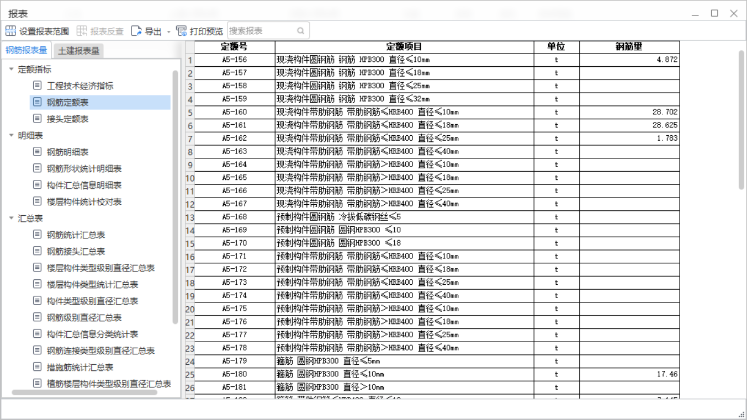Click the document icon beside 构件类型级别直径汇总表
The width and height of the screenshot is (747, 420).
tap(37, 301)
